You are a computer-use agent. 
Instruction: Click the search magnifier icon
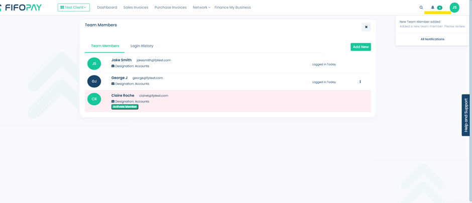click(x=421, y=8)
